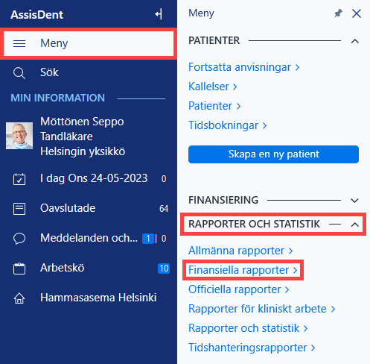Collapse the RAPPORTER OCH STATISTIK section
The height and width of the screenshot is (364, 370).
355,225
